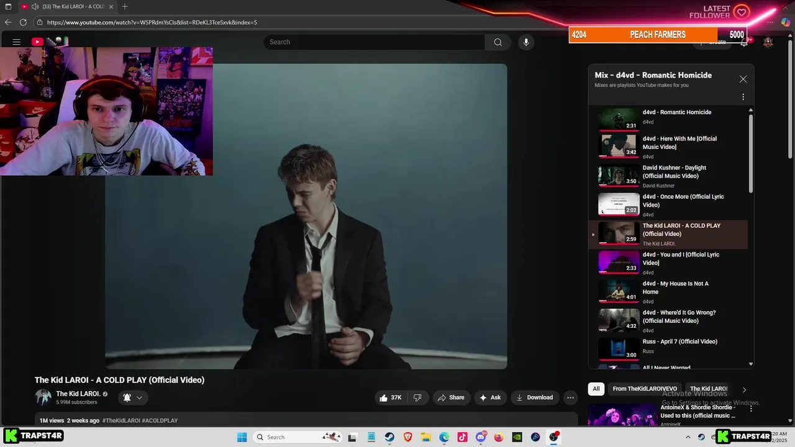Open the YouTube hamburger guide menu
This screenshot has height=447, width=795.
tap(17, 42)
